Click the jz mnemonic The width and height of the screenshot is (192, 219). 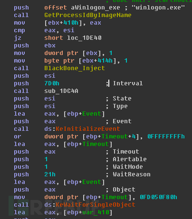pyautogui.click(x=18, y=38)
